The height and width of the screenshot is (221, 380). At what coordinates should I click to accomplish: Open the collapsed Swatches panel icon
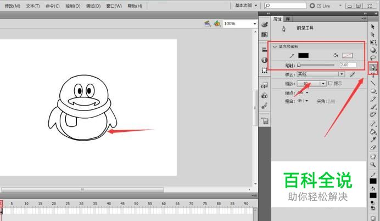pyautogui.click(x=265, y=34)
